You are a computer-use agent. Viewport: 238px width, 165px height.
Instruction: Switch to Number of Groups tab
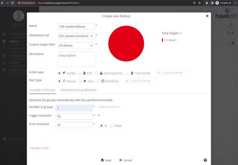(42, 90)
